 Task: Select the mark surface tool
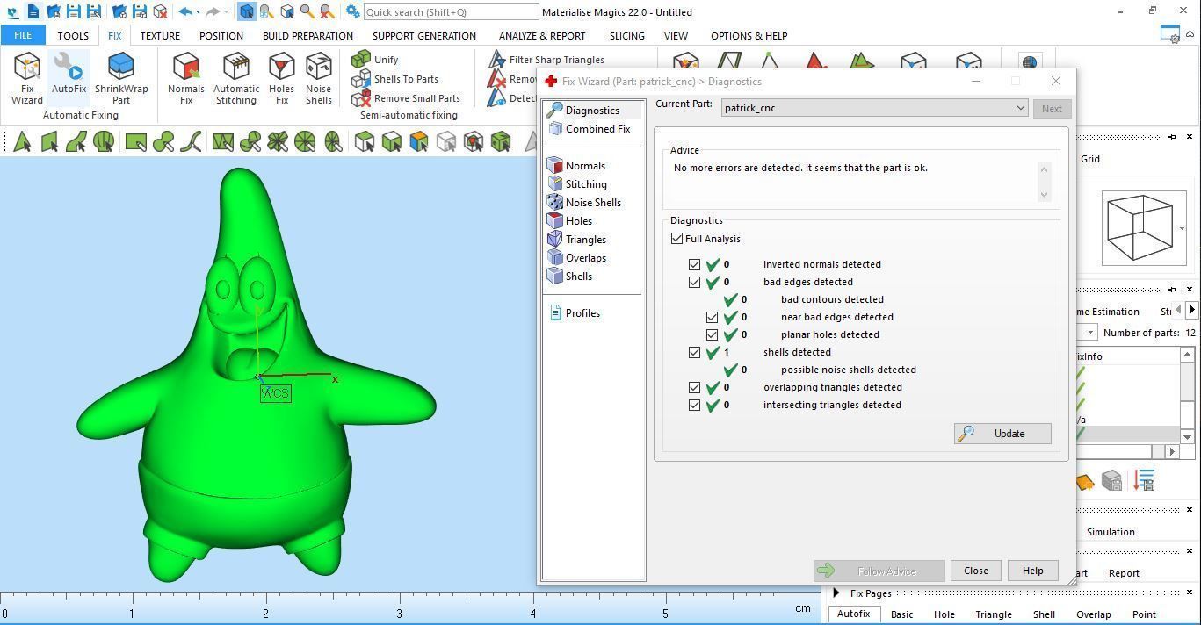76,141
